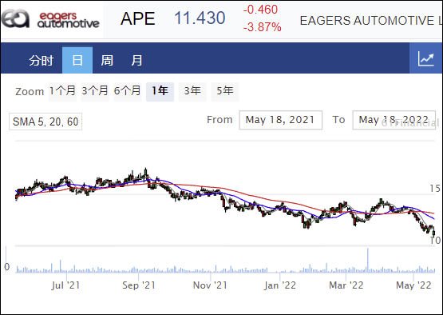Switch to 月 monthly chart
The width and height of the screenshot is (443, 315).
point(136,60)
